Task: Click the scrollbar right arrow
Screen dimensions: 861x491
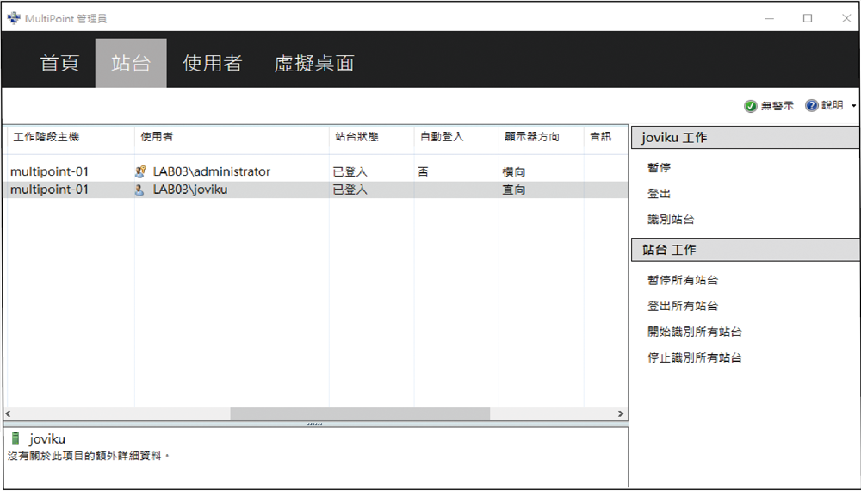Action: tap(621, 413)
